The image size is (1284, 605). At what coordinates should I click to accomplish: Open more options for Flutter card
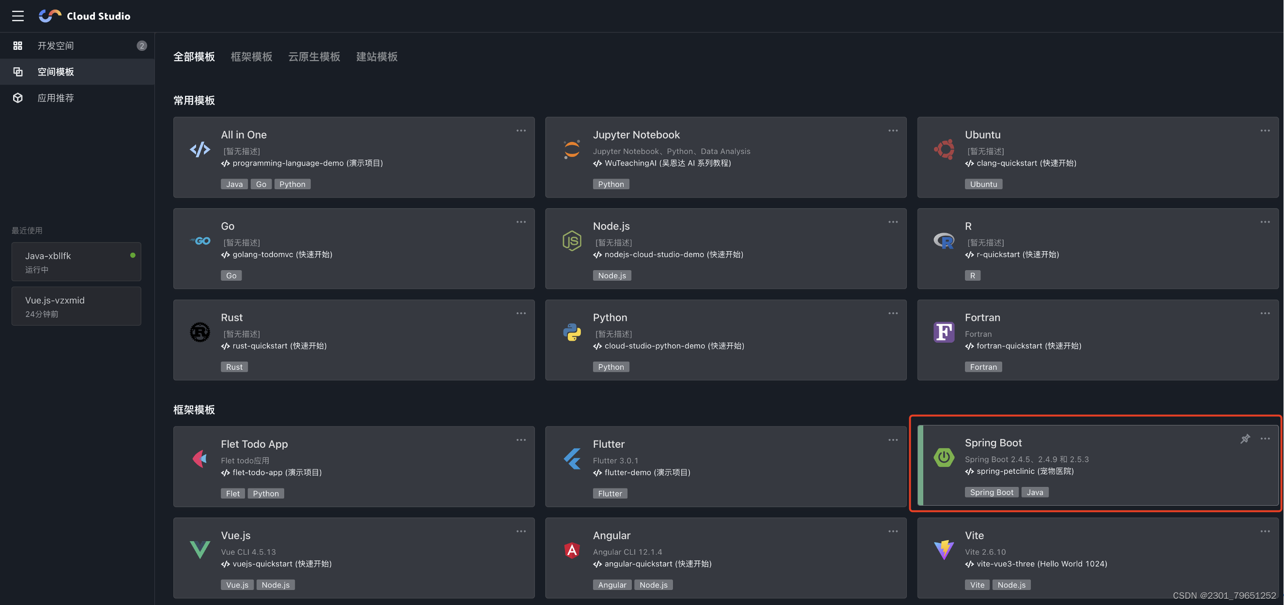point(893,440)
